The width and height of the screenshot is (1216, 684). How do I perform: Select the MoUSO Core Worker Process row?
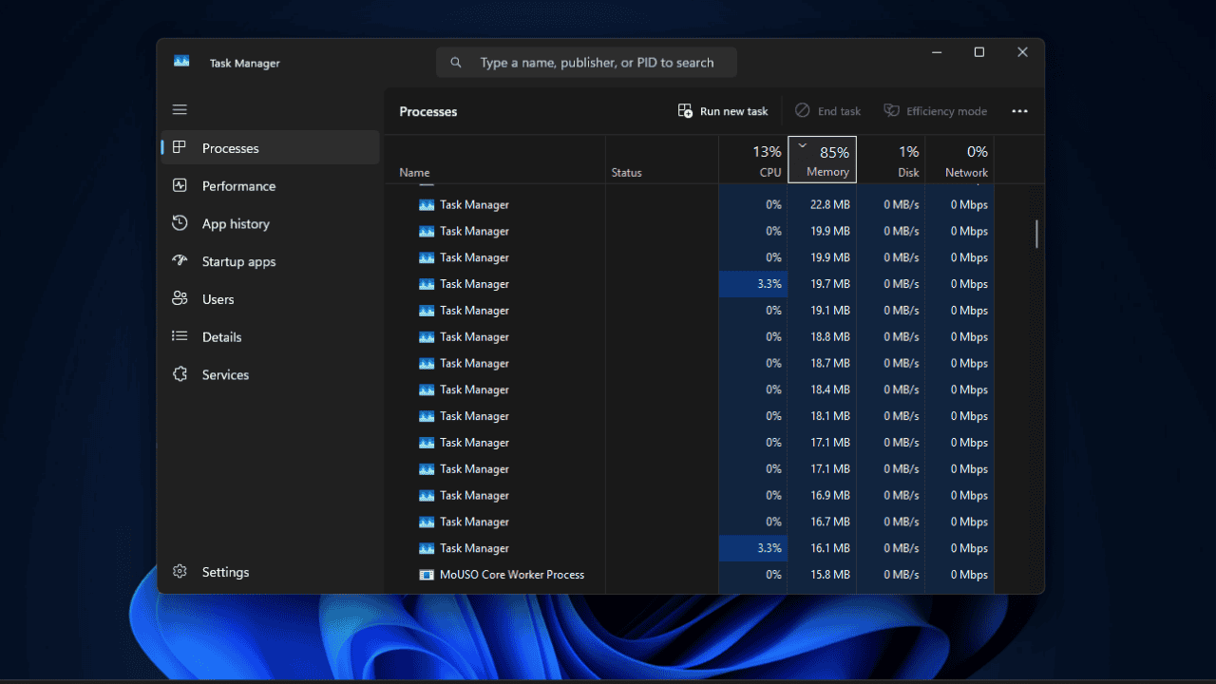coord(512,574)
